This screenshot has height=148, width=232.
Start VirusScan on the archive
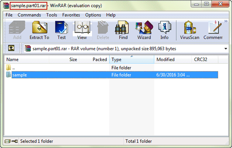tap(190, 30)
